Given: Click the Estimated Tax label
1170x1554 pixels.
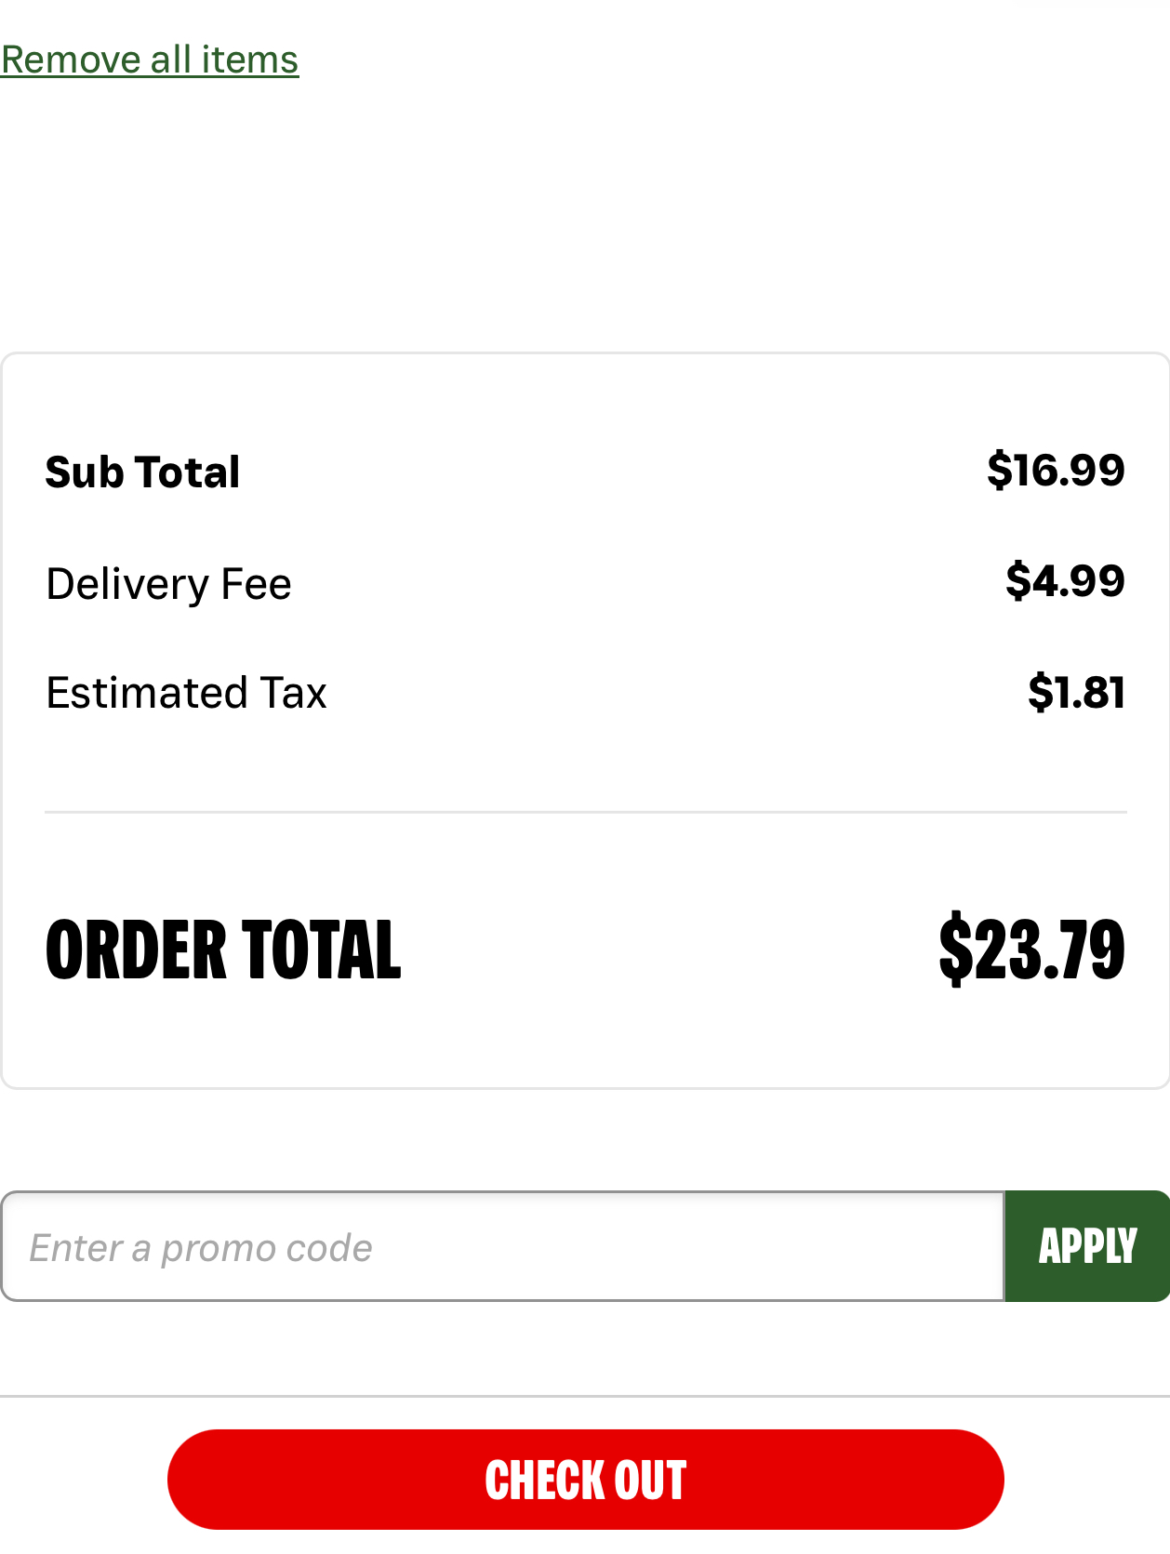Looking at the screenshot, I should (186, 694).
